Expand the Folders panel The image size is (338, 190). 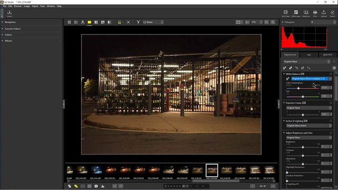tap(8, 35)
